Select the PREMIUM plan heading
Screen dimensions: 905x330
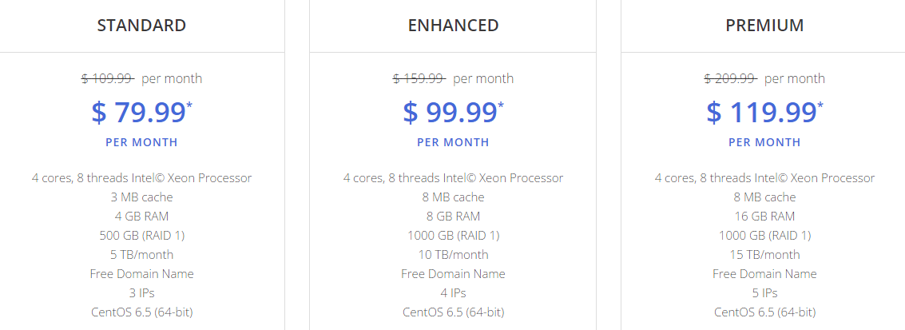coord(764,26)
